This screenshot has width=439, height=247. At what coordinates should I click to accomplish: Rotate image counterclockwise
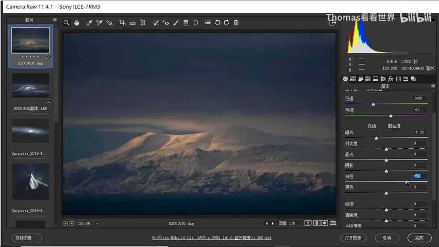tap(217, 22)
